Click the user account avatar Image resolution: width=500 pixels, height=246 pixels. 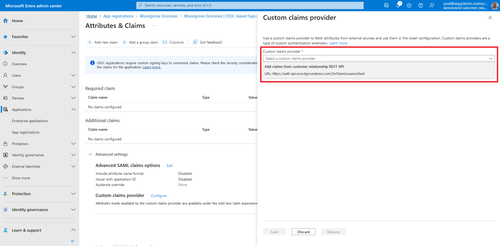(494, 5)
